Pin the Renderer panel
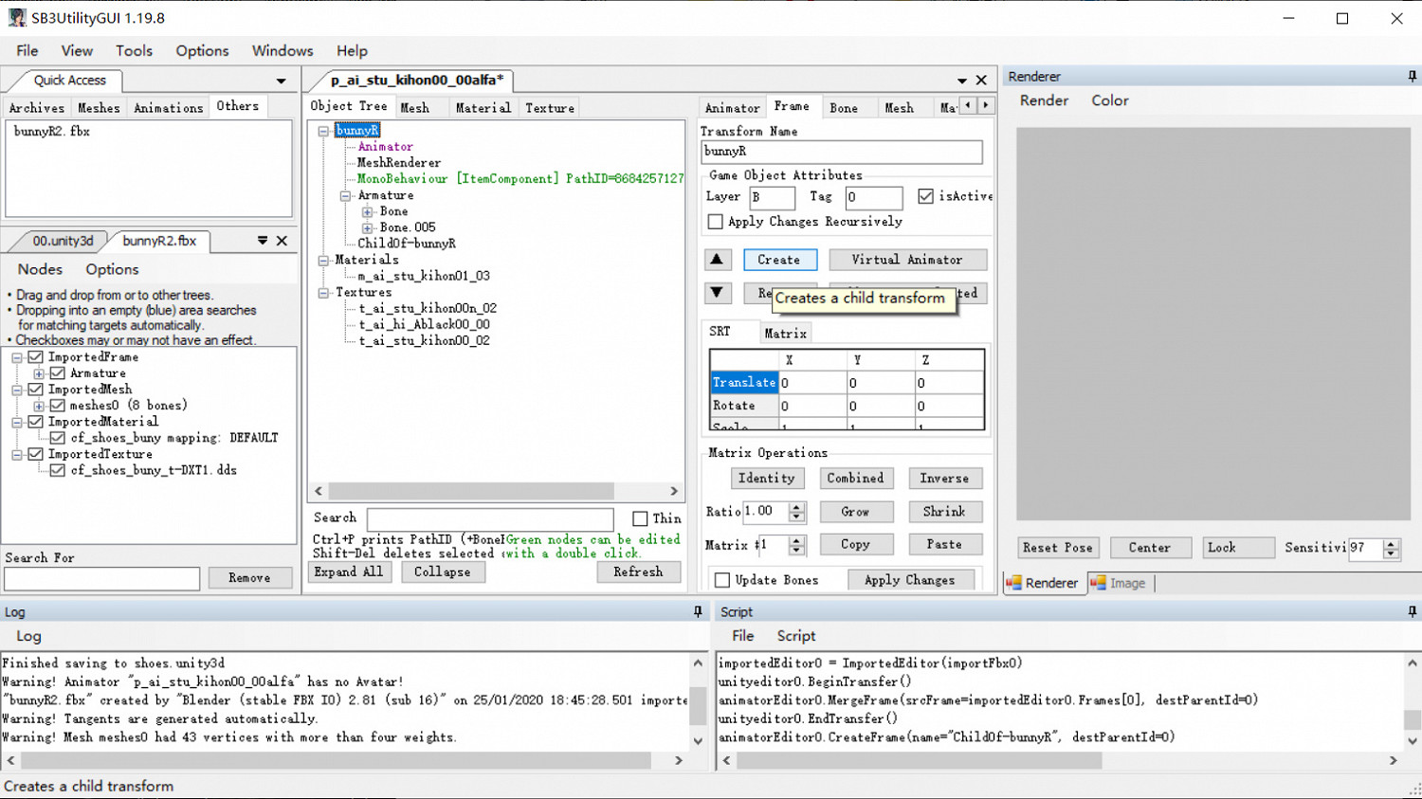1422x799 pixels. (1412, 77)
